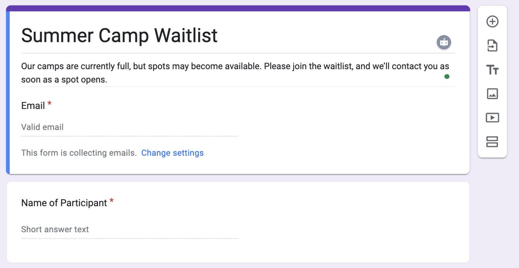Open Change settings for email collection
Image resolution: width=519 pixels, height=268 pixels.
[x=172, y=153]
